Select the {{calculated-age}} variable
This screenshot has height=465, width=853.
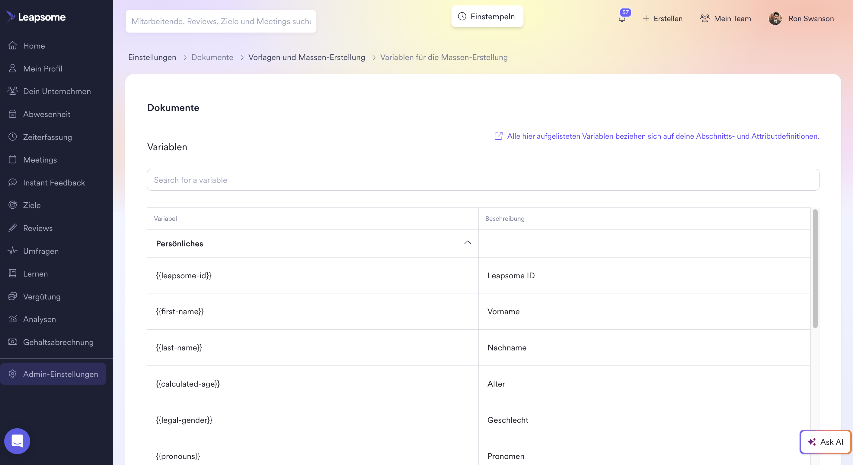pos(188,384)
